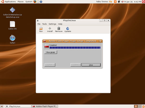145x108 pixels.
Task: Click the Flash setup progress bar
Action: [75, 48]
